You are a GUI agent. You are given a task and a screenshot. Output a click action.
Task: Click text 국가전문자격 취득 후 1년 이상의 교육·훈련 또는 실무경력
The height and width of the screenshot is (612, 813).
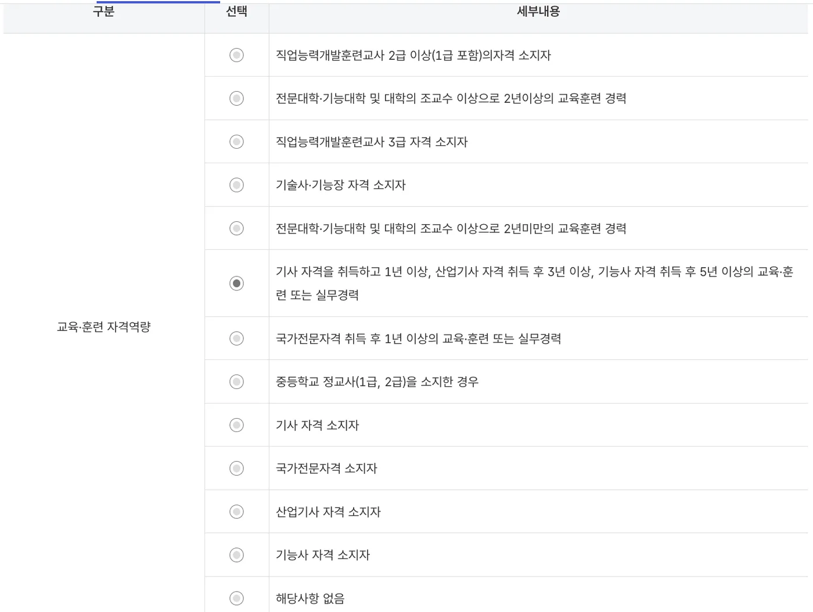[x=419, y=339]
